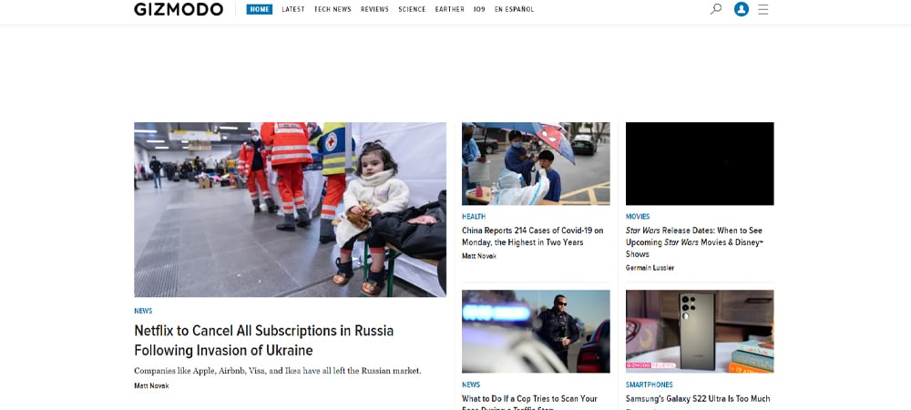
Task: Open the Smartphones category label
Action: 649,384
